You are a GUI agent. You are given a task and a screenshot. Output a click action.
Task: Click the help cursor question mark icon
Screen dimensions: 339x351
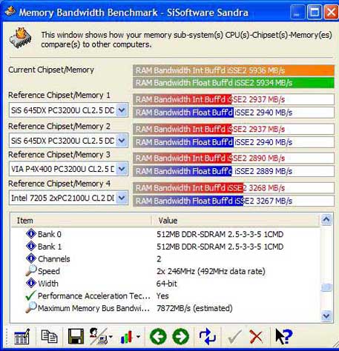284,336
